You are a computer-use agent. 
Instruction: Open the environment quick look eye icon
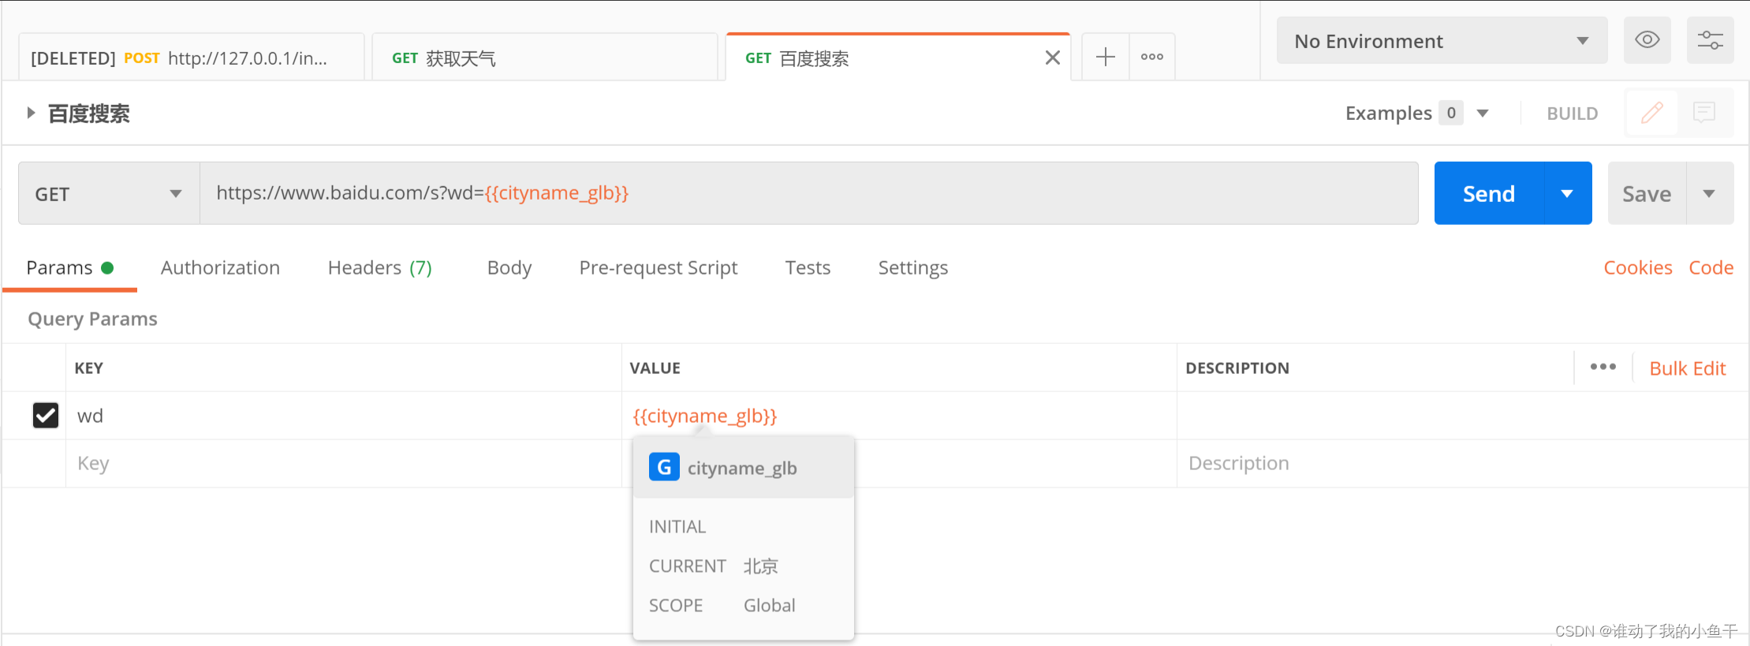pos(1647,40)
